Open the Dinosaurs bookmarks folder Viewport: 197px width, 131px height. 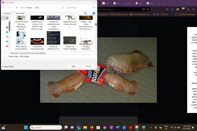pos(103,14)
